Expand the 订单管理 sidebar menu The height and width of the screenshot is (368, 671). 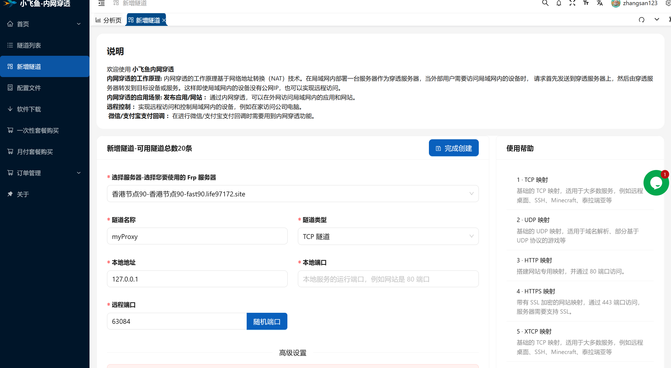click(44, 173)
